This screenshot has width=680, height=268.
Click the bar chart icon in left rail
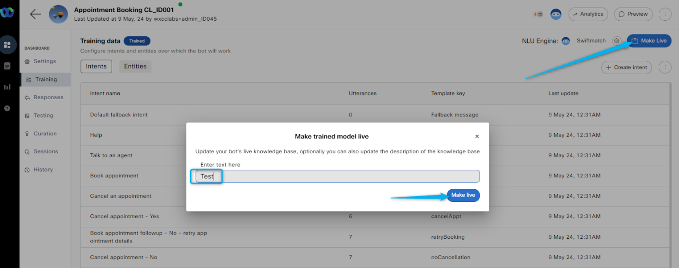[x=7, y=87]
